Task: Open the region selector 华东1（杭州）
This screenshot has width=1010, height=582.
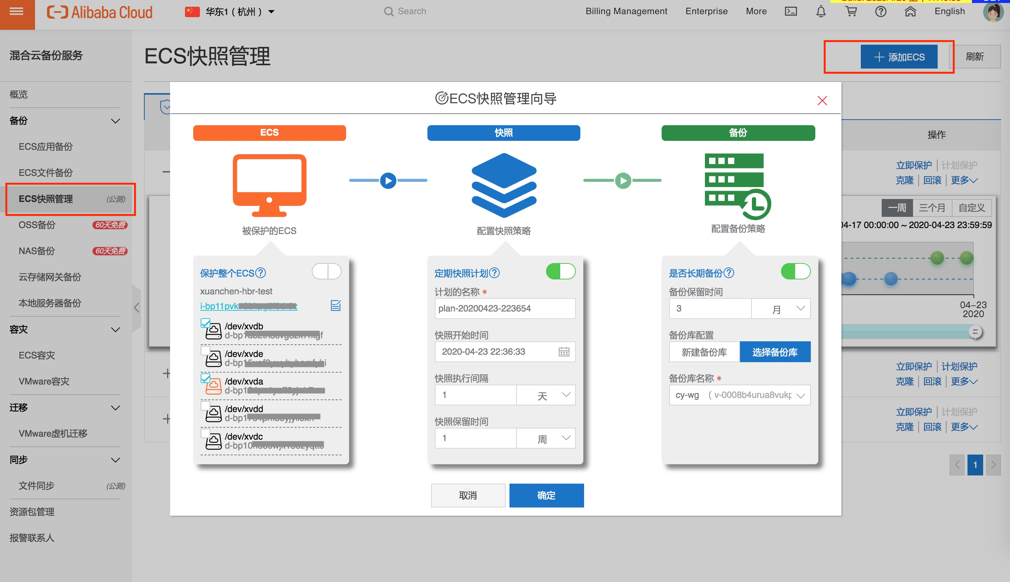Action: point(230,12)
